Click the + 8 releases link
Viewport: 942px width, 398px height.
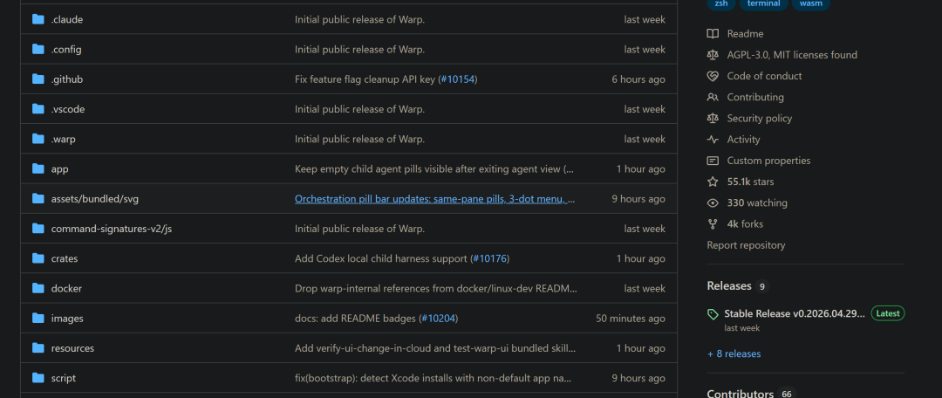point(734,353)
